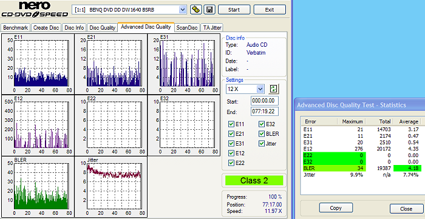Select the highlighted E32 row in Statistics
The height and width of the screenshot is (219, 425).
(x=362, y=162)
